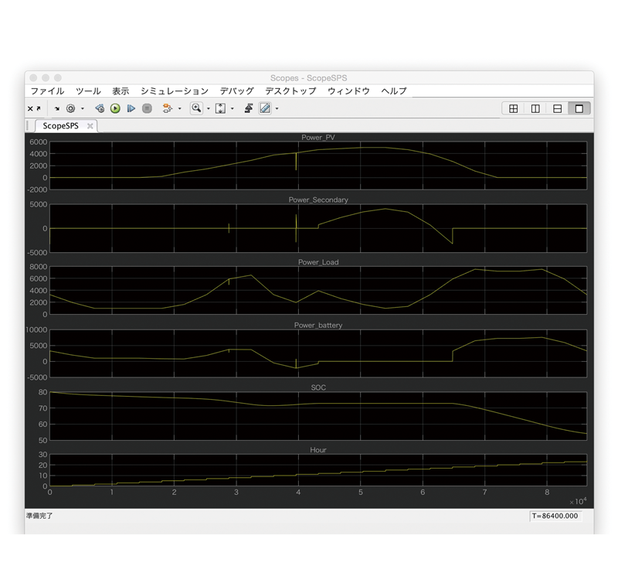Select the zoom magnifier tool
The height and width of the screenshot is (580, 618).
click(196, 108)
